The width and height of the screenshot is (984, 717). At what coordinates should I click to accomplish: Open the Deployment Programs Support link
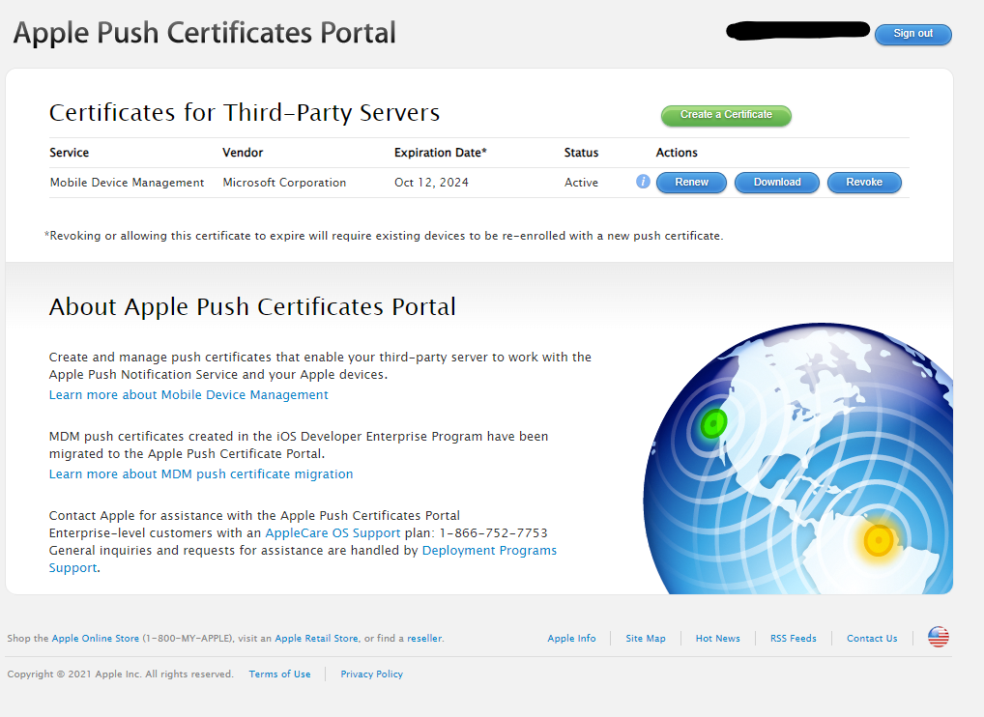(489, 550)
